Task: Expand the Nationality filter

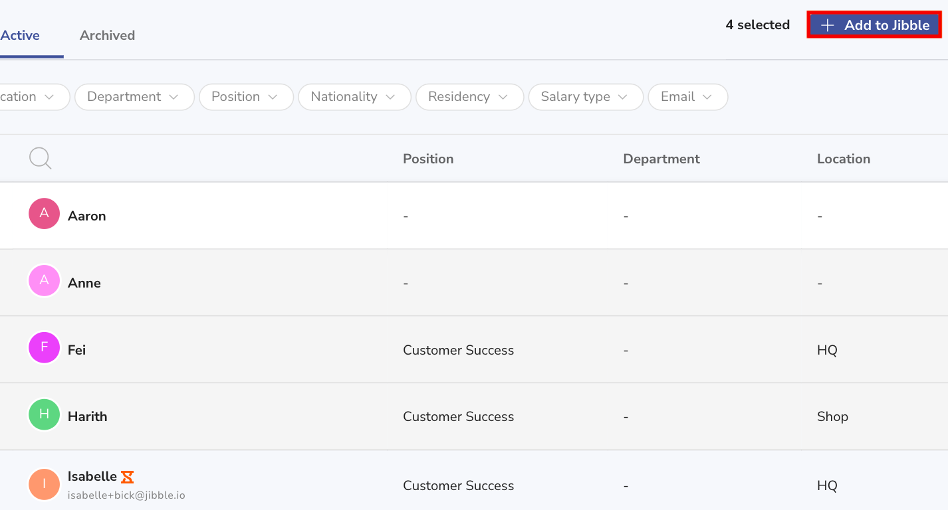Action: click(354, 97)
